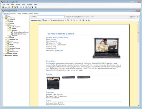Switch to the Report tab

31,13
